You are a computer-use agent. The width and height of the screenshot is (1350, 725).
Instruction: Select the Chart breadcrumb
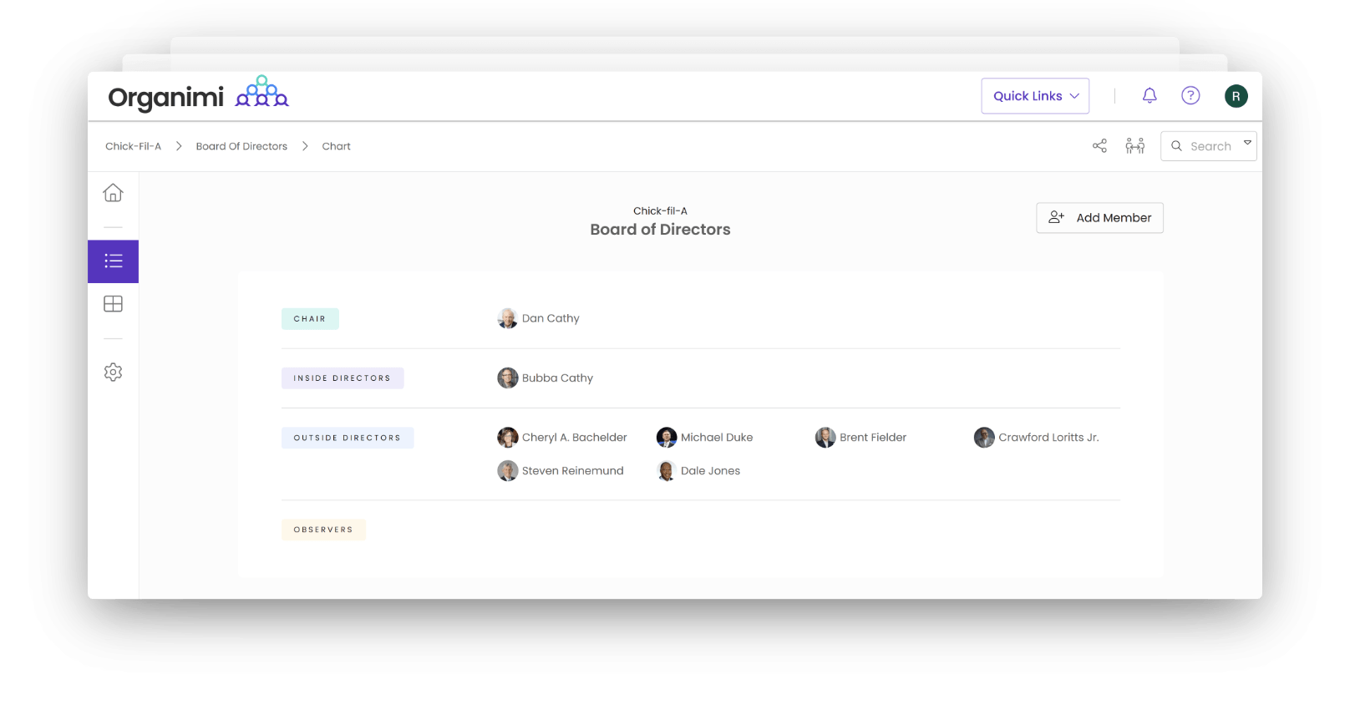tap(336, 146)
